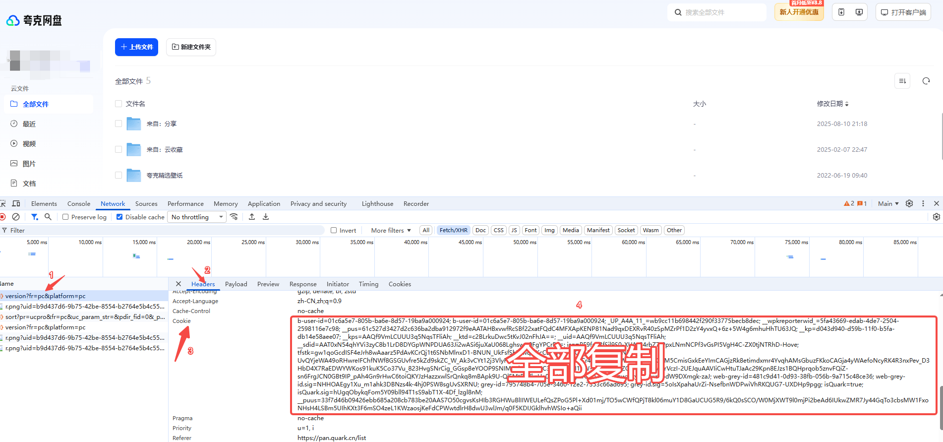Open the Main context dropdown
The height and width of the screenshot is (442, 943).
pos(888,203)
